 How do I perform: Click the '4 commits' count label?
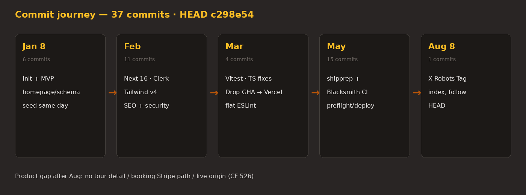[x=239, y=59]
